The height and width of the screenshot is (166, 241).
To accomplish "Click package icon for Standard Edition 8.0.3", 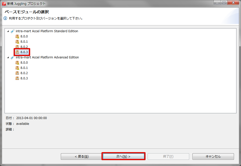I will 17,52.
